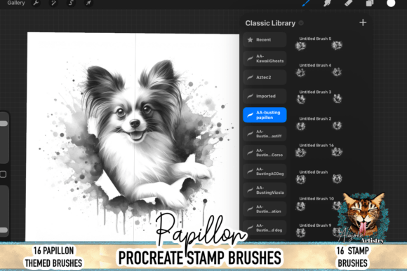Add a new brush with plus button
This screenshot has width=407, height=271.
(x=363, y=22)
